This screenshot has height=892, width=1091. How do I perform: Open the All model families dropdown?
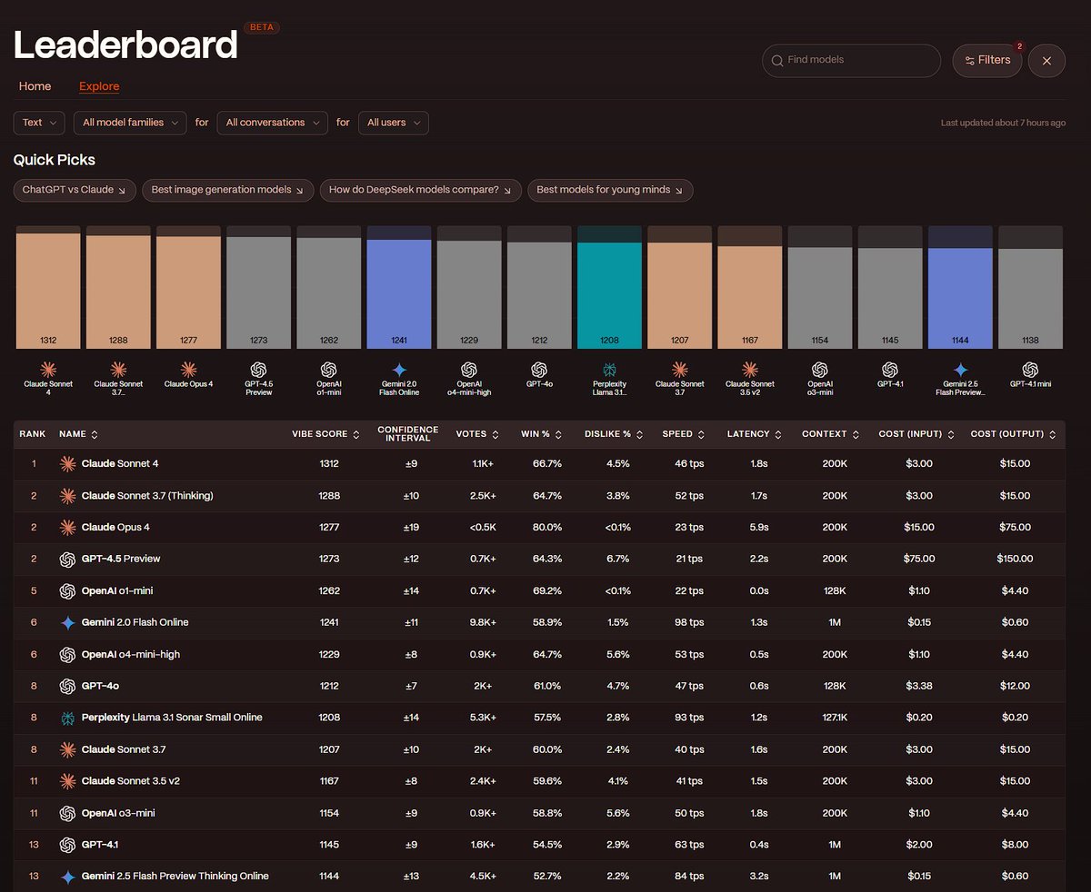130,123
